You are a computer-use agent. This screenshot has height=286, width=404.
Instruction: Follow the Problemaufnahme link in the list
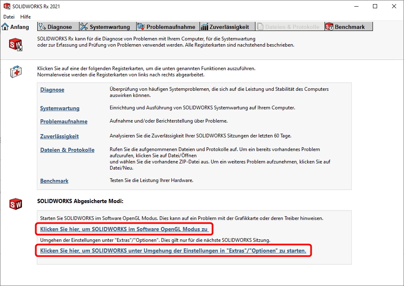(x=64, y=122)
